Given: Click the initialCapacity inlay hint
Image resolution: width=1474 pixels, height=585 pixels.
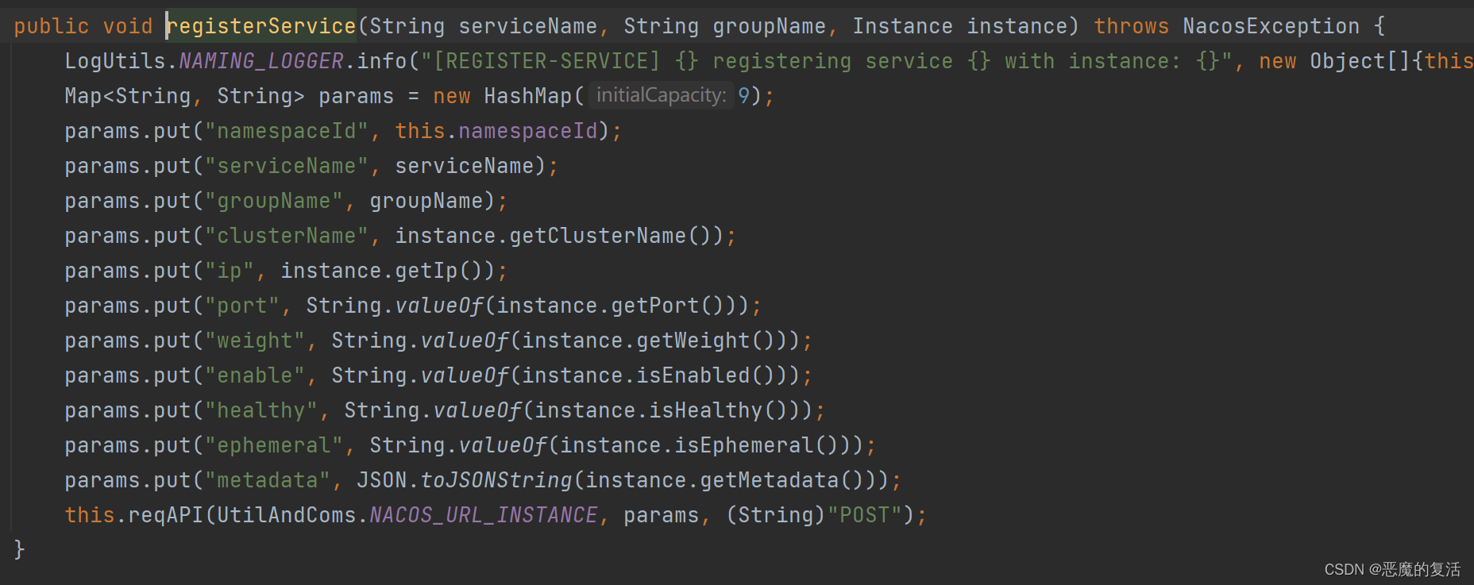Looking at the screenshot, I should 661,96.
